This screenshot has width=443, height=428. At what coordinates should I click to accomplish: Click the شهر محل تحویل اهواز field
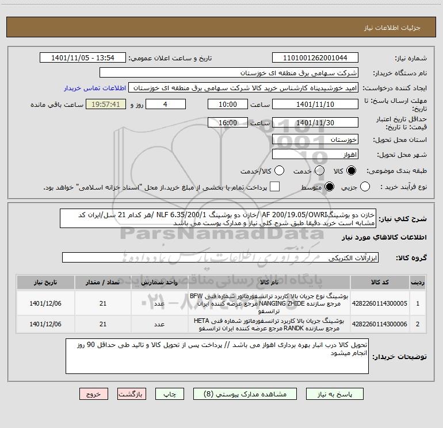tap(315, 155)
